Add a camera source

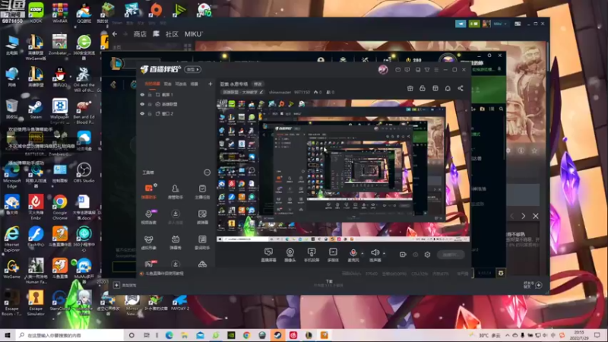290,255
